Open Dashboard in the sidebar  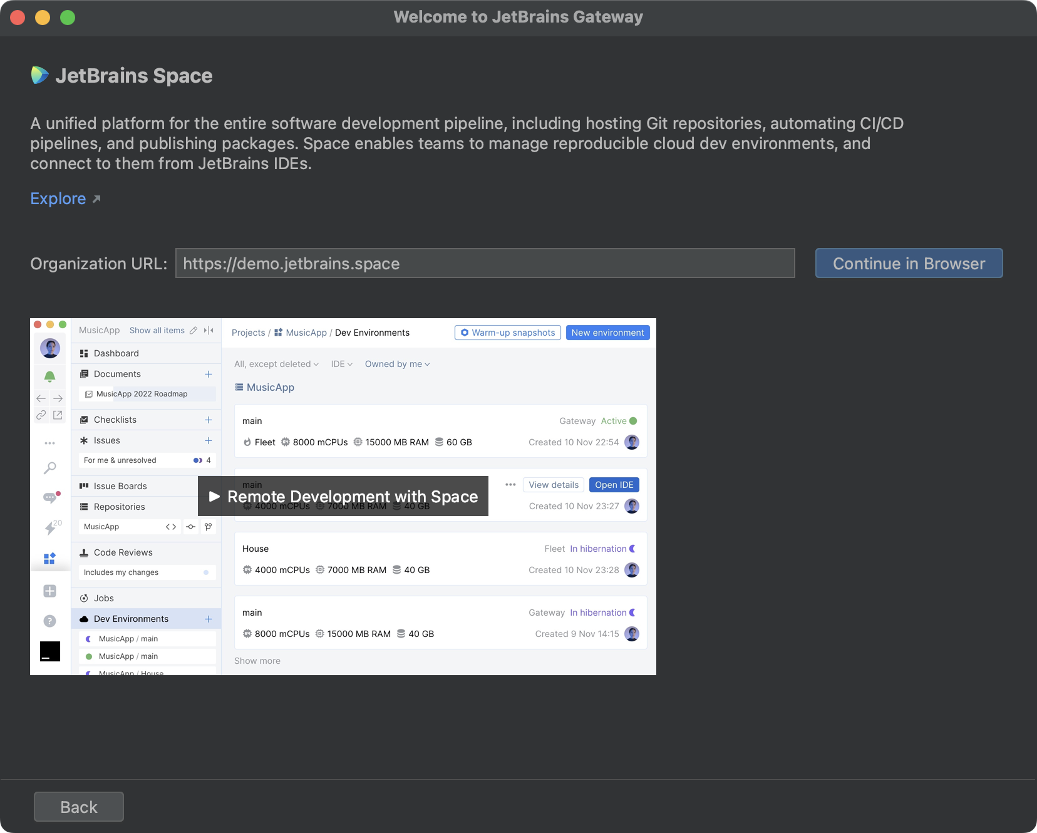116,353
